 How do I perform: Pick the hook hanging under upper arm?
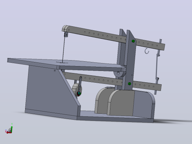pos(147,51)
